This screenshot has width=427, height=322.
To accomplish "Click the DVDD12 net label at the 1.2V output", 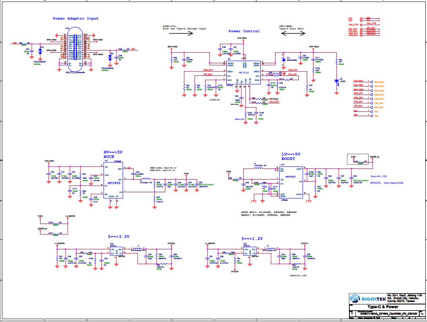I will click(x=304, y=243).
